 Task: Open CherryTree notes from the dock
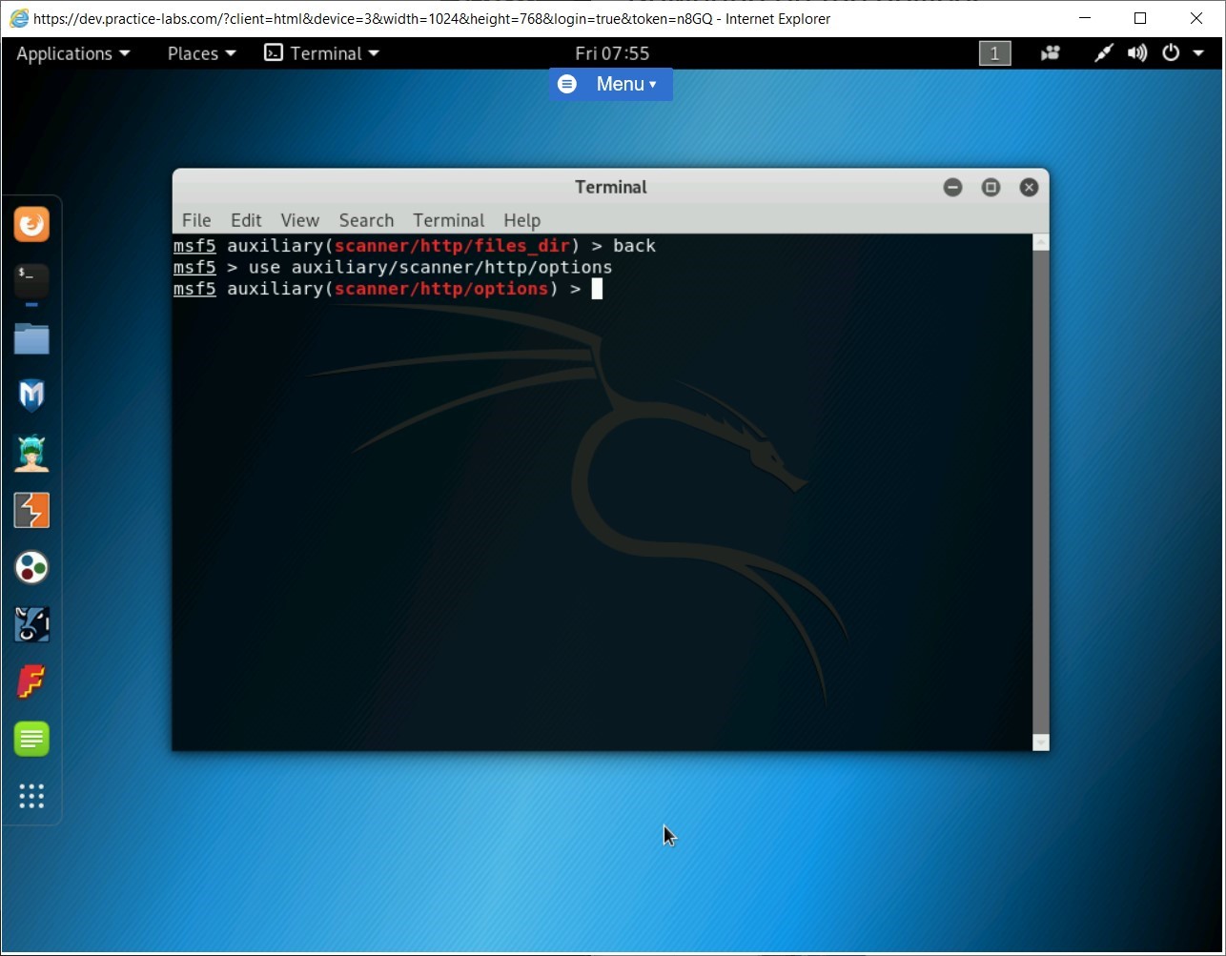pyautogui.click(x=31, y=739)
